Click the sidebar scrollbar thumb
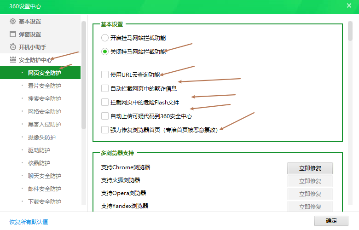 [x=84, y=75]
